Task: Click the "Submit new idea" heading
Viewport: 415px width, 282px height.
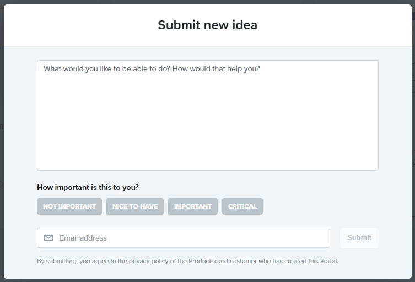Action: tap(207, 25)
